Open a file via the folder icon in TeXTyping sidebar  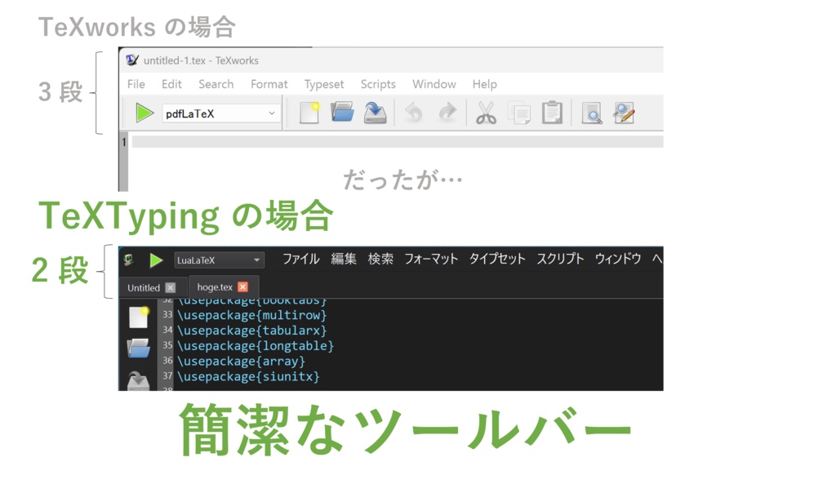pyautogui.click(x=137, y=349)
